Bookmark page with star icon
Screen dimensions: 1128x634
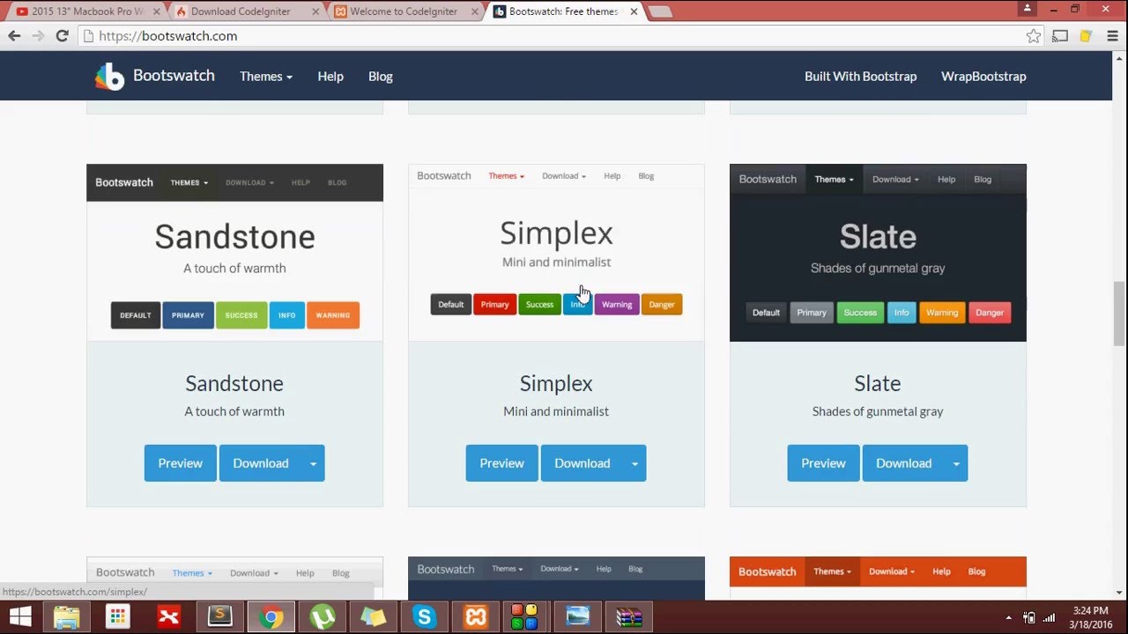(x=1034, y=36)
